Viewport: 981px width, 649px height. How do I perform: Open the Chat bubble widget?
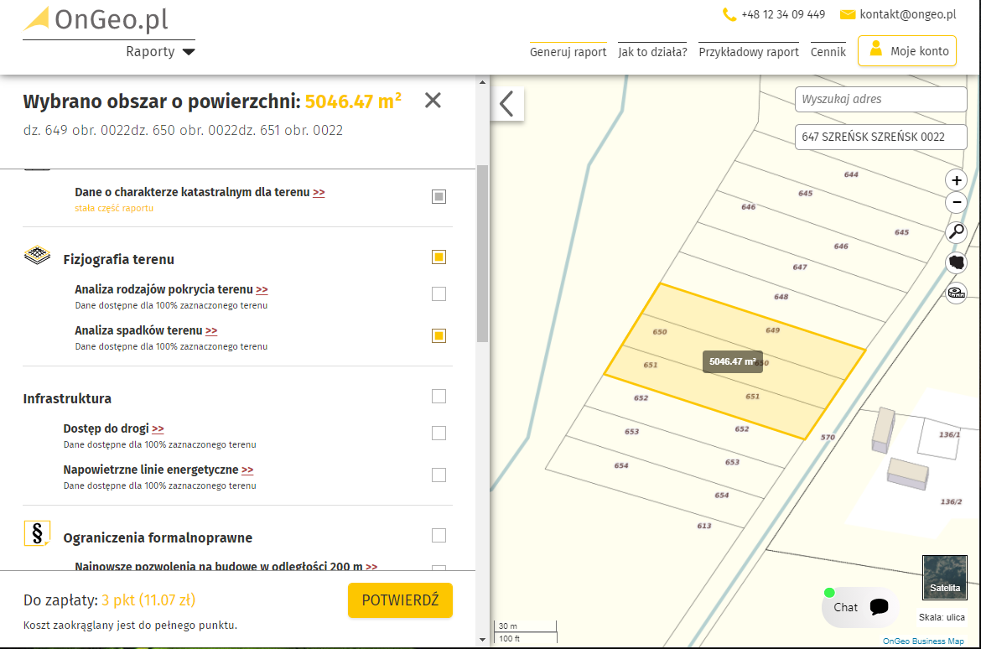(x=859, y=607)
